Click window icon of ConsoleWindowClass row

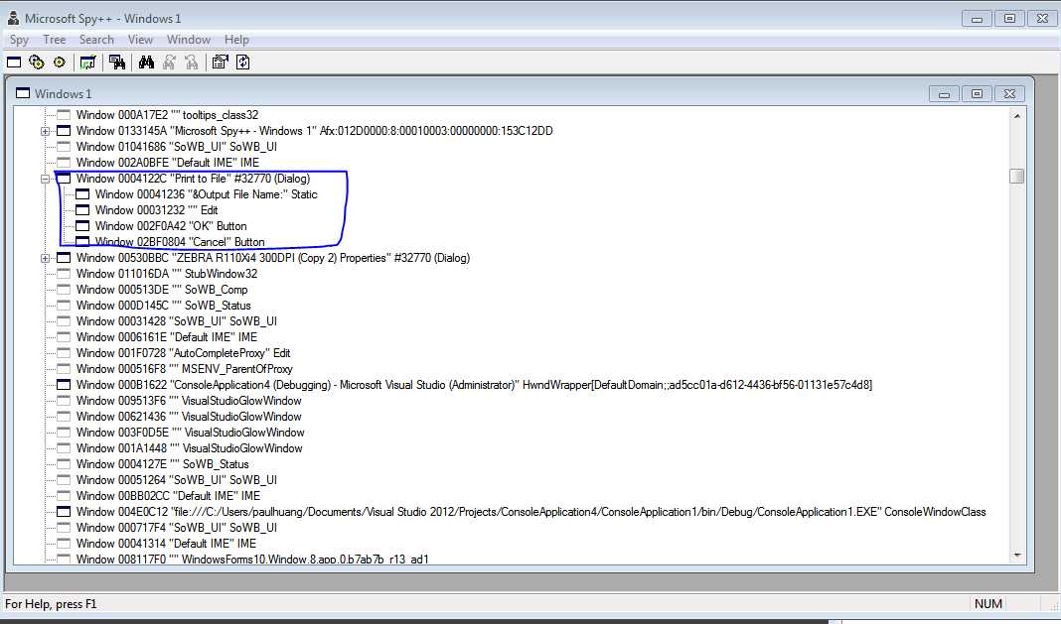coord(64,512)
